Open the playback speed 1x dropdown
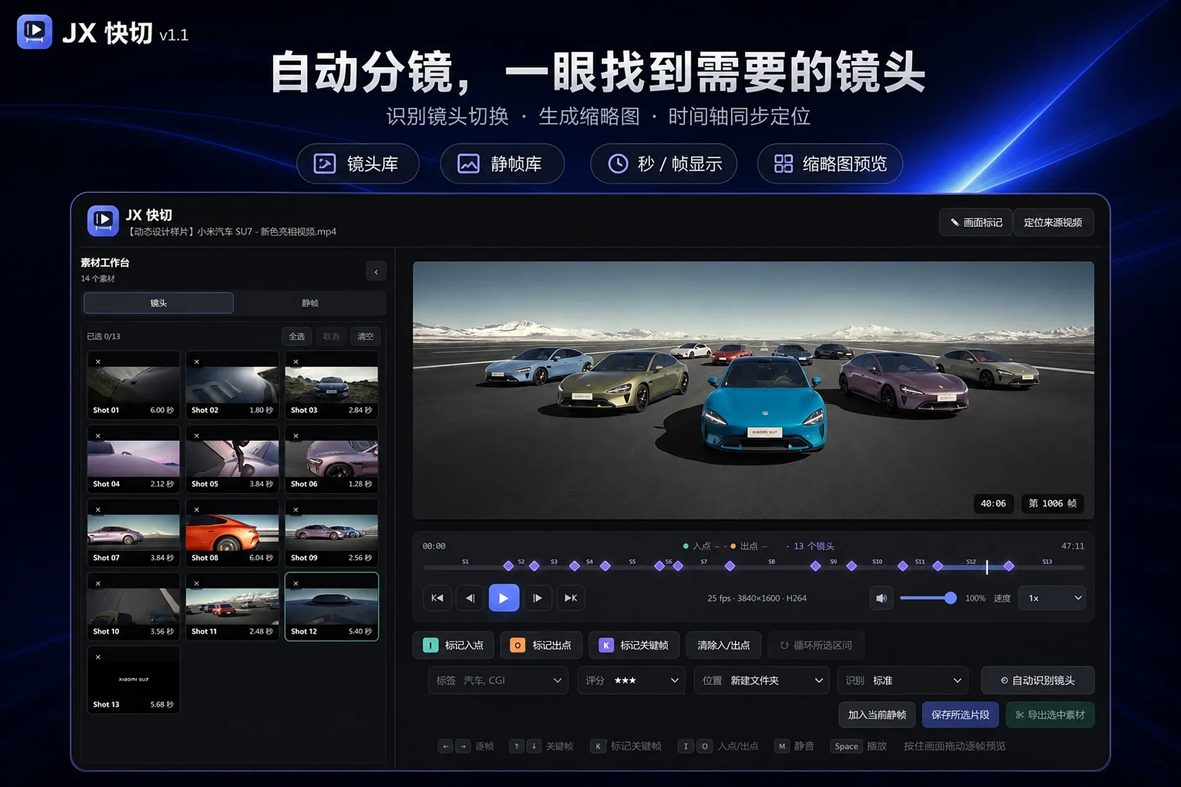The width and height of the screenshot is (1181, 787). pyautogui.click(x=1052, y=598)
